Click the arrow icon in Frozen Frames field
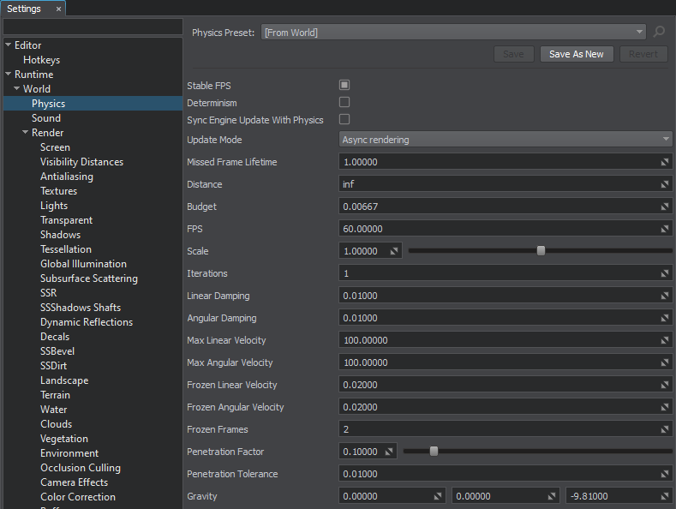Image resolution: width=676 pixels, height=509 pixels. pos(665,429)
